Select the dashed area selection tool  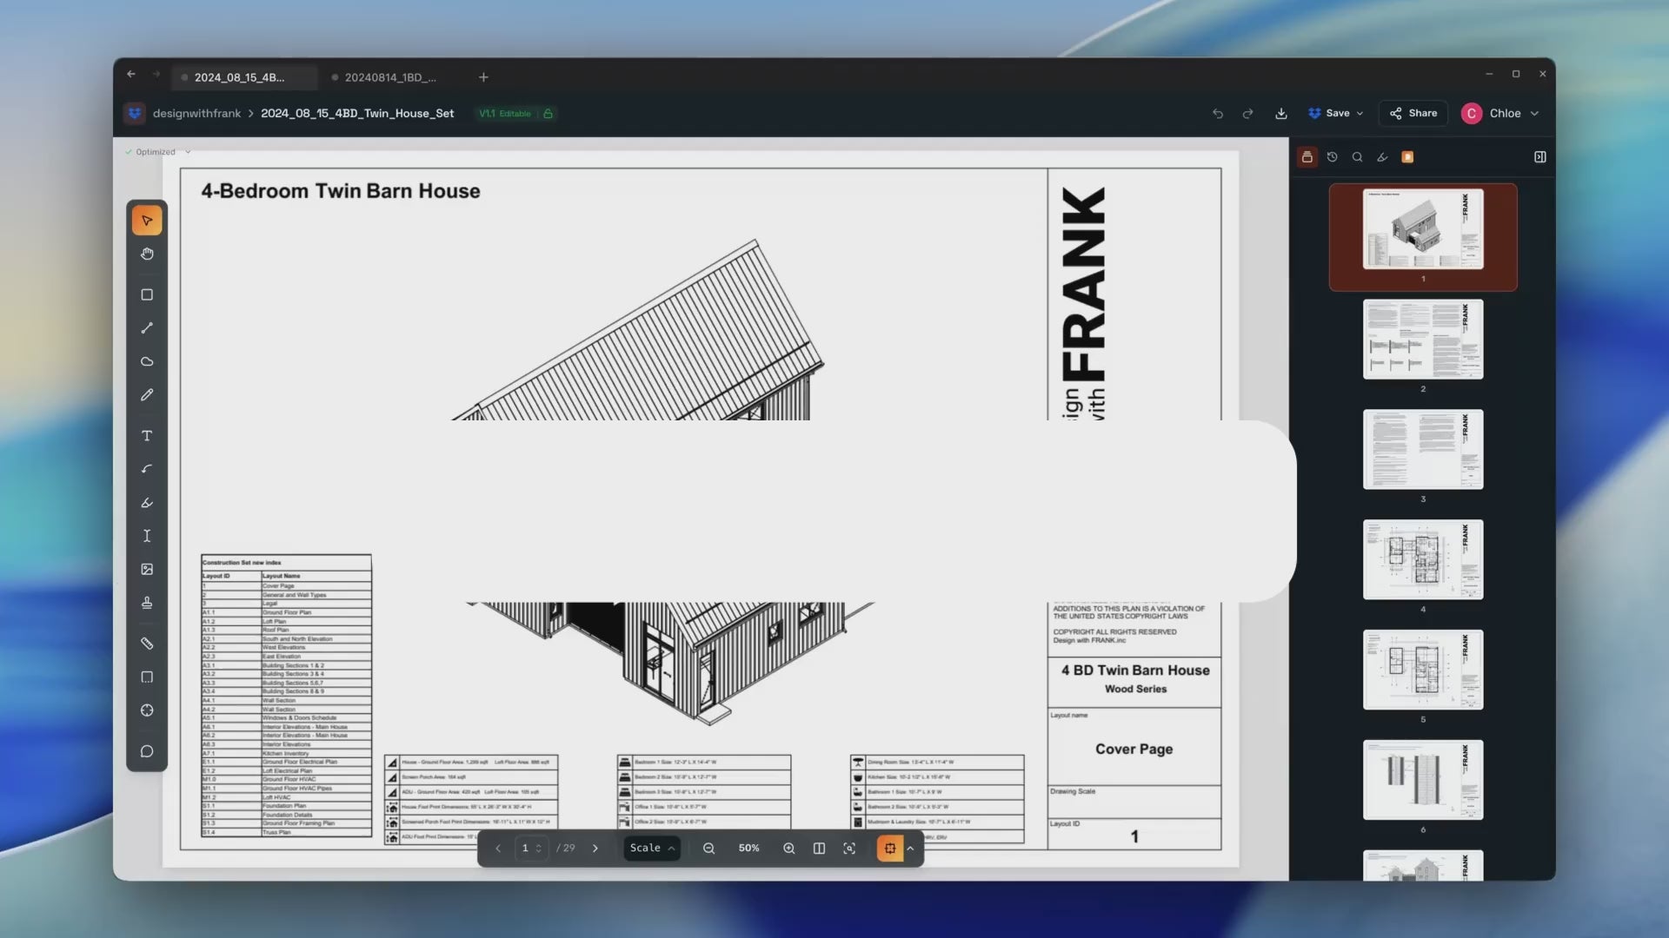[147, 677]
